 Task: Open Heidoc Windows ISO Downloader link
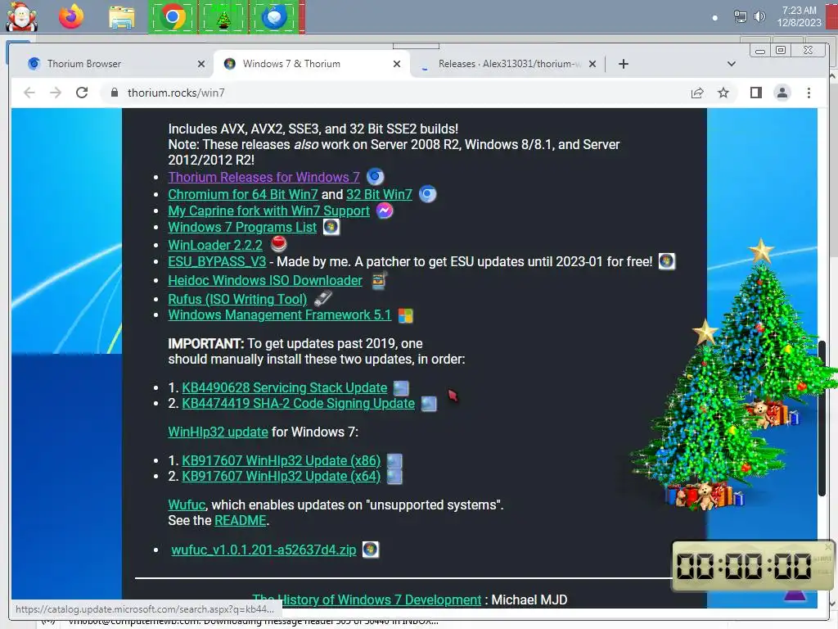tap(265, 280)
